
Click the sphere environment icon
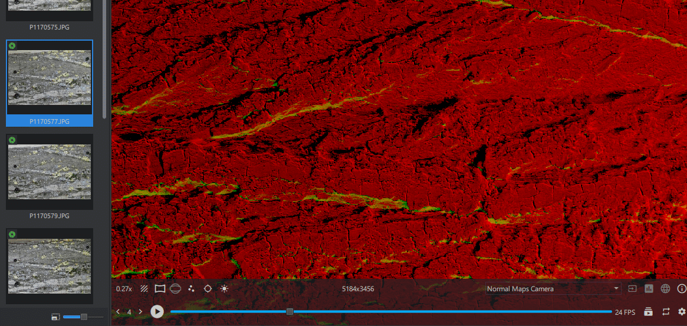[x=175, y=289]
